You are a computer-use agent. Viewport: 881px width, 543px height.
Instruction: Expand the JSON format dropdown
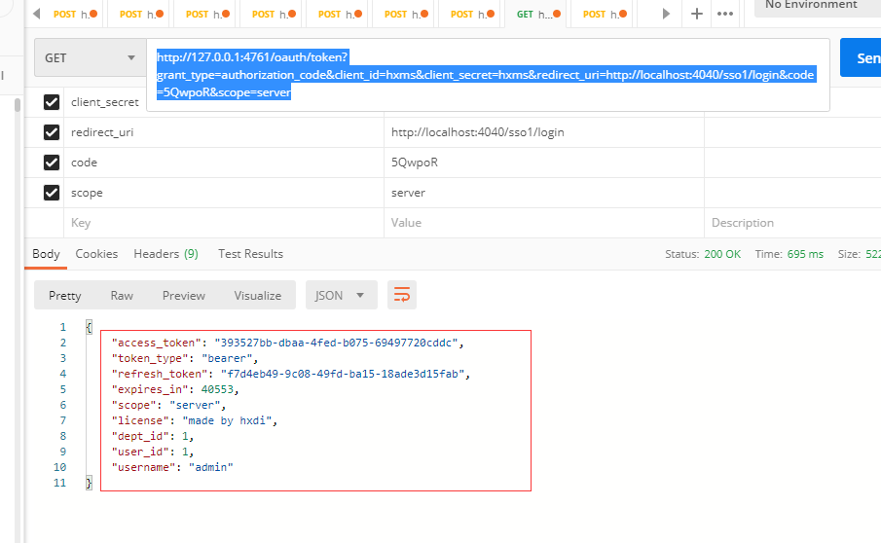(x=340, y=295)
